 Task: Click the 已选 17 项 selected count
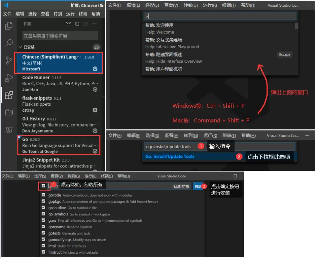(x=181, y=186)
